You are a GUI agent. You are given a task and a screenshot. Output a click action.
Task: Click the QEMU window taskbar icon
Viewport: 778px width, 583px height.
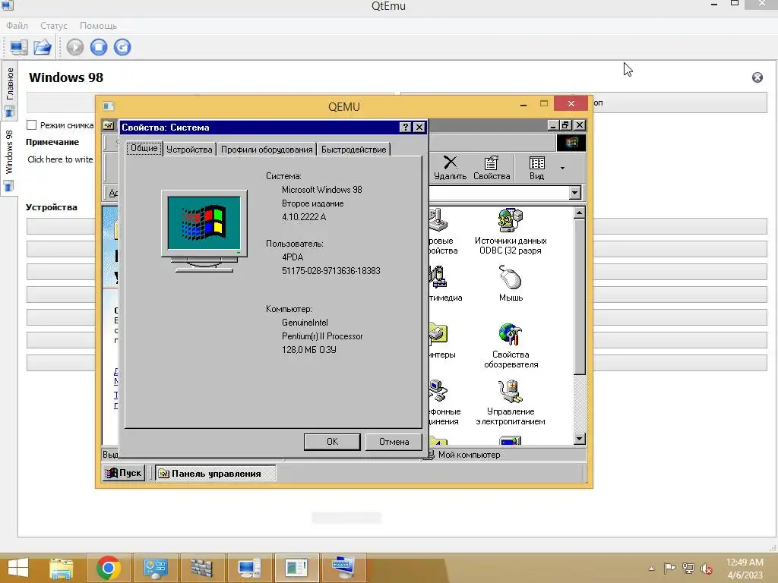[296, 568]
